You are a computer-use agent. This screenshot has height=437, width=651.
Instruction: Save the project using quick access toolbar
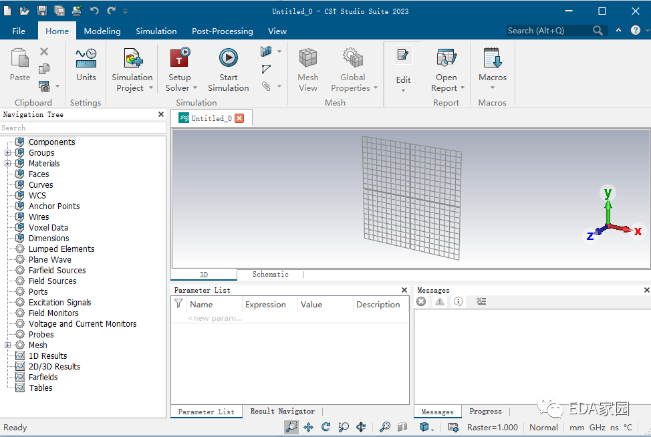pyautogui.click(x=41, y=10)
